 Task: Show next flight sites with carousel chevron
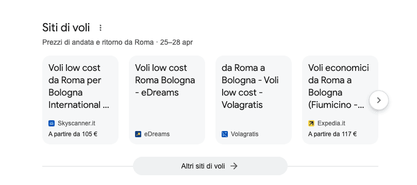pos(379,100)
